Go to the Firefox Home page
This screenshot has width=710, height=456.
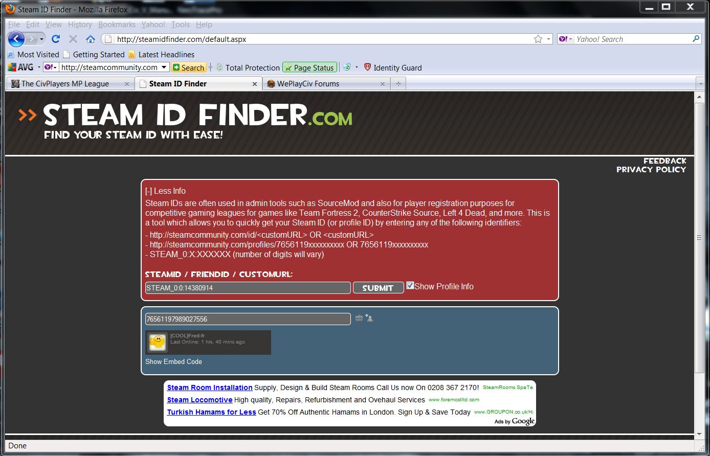91,39
